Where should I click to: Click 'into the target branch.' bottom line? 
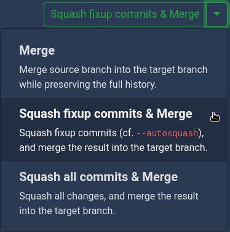pos(67,211)
